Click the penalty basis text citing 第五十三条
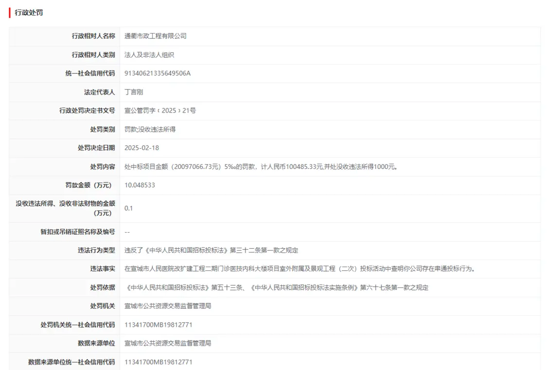This screenshot has height=370, width=547. 276,287
